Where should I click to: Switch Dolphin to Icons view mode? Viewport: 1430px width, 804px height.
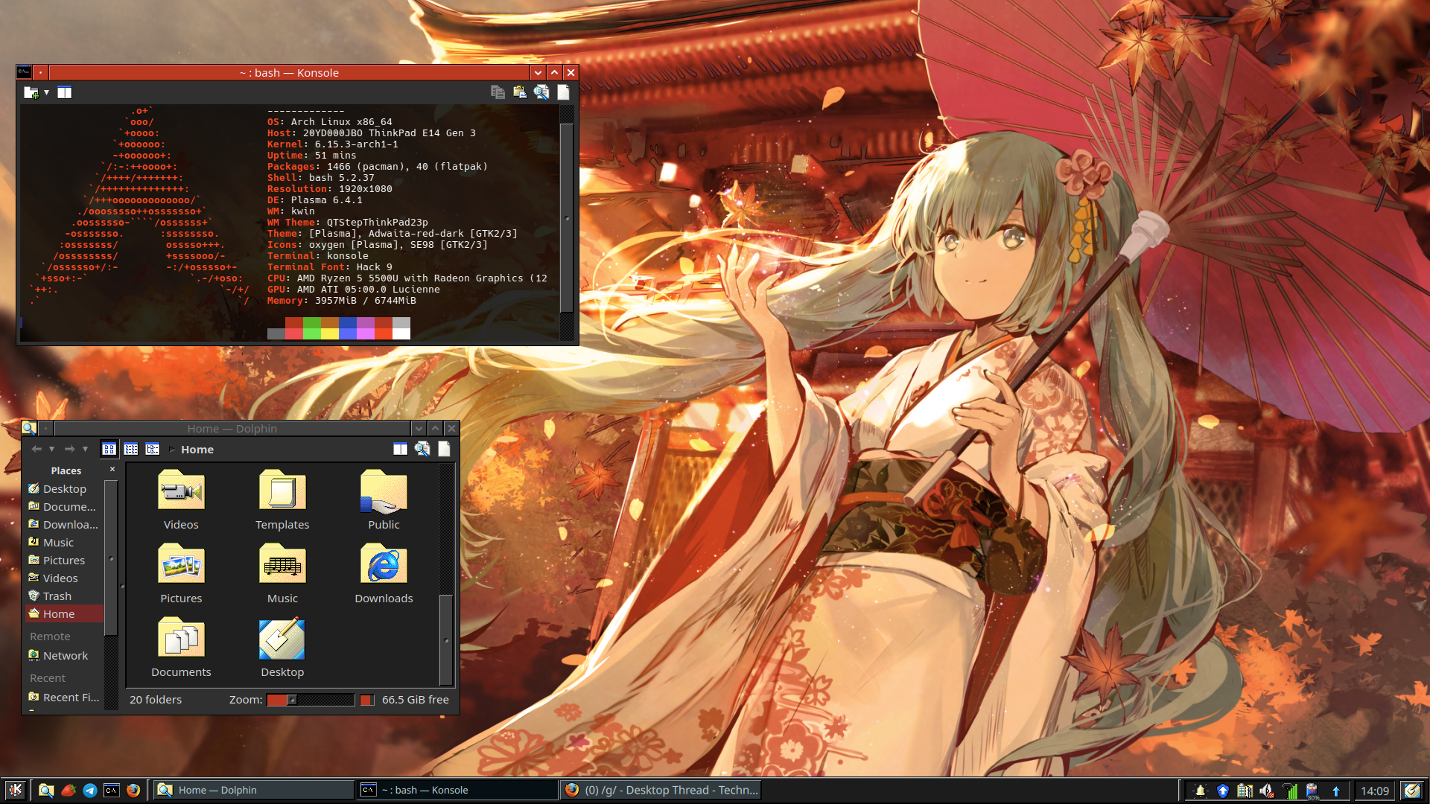[x=109, y=449]
